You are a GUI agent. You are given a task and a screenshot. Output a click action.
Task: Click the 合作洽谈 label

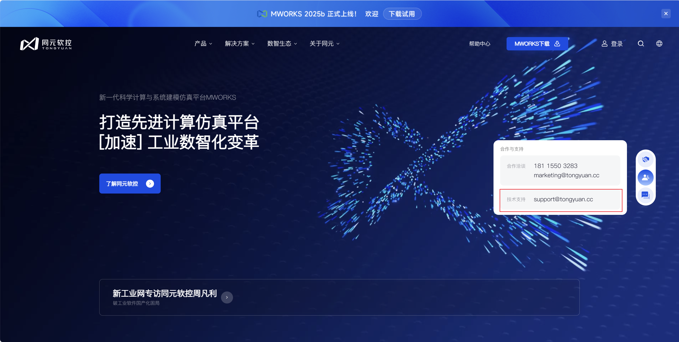(x=516, y=166)
